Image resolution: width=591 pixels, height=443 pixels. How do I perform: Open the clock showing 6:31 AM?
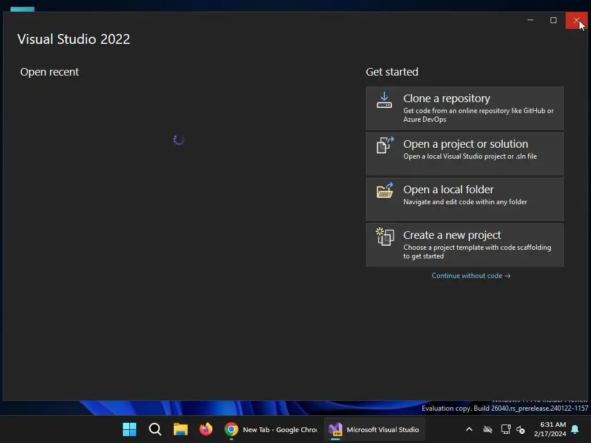point(553,425)
